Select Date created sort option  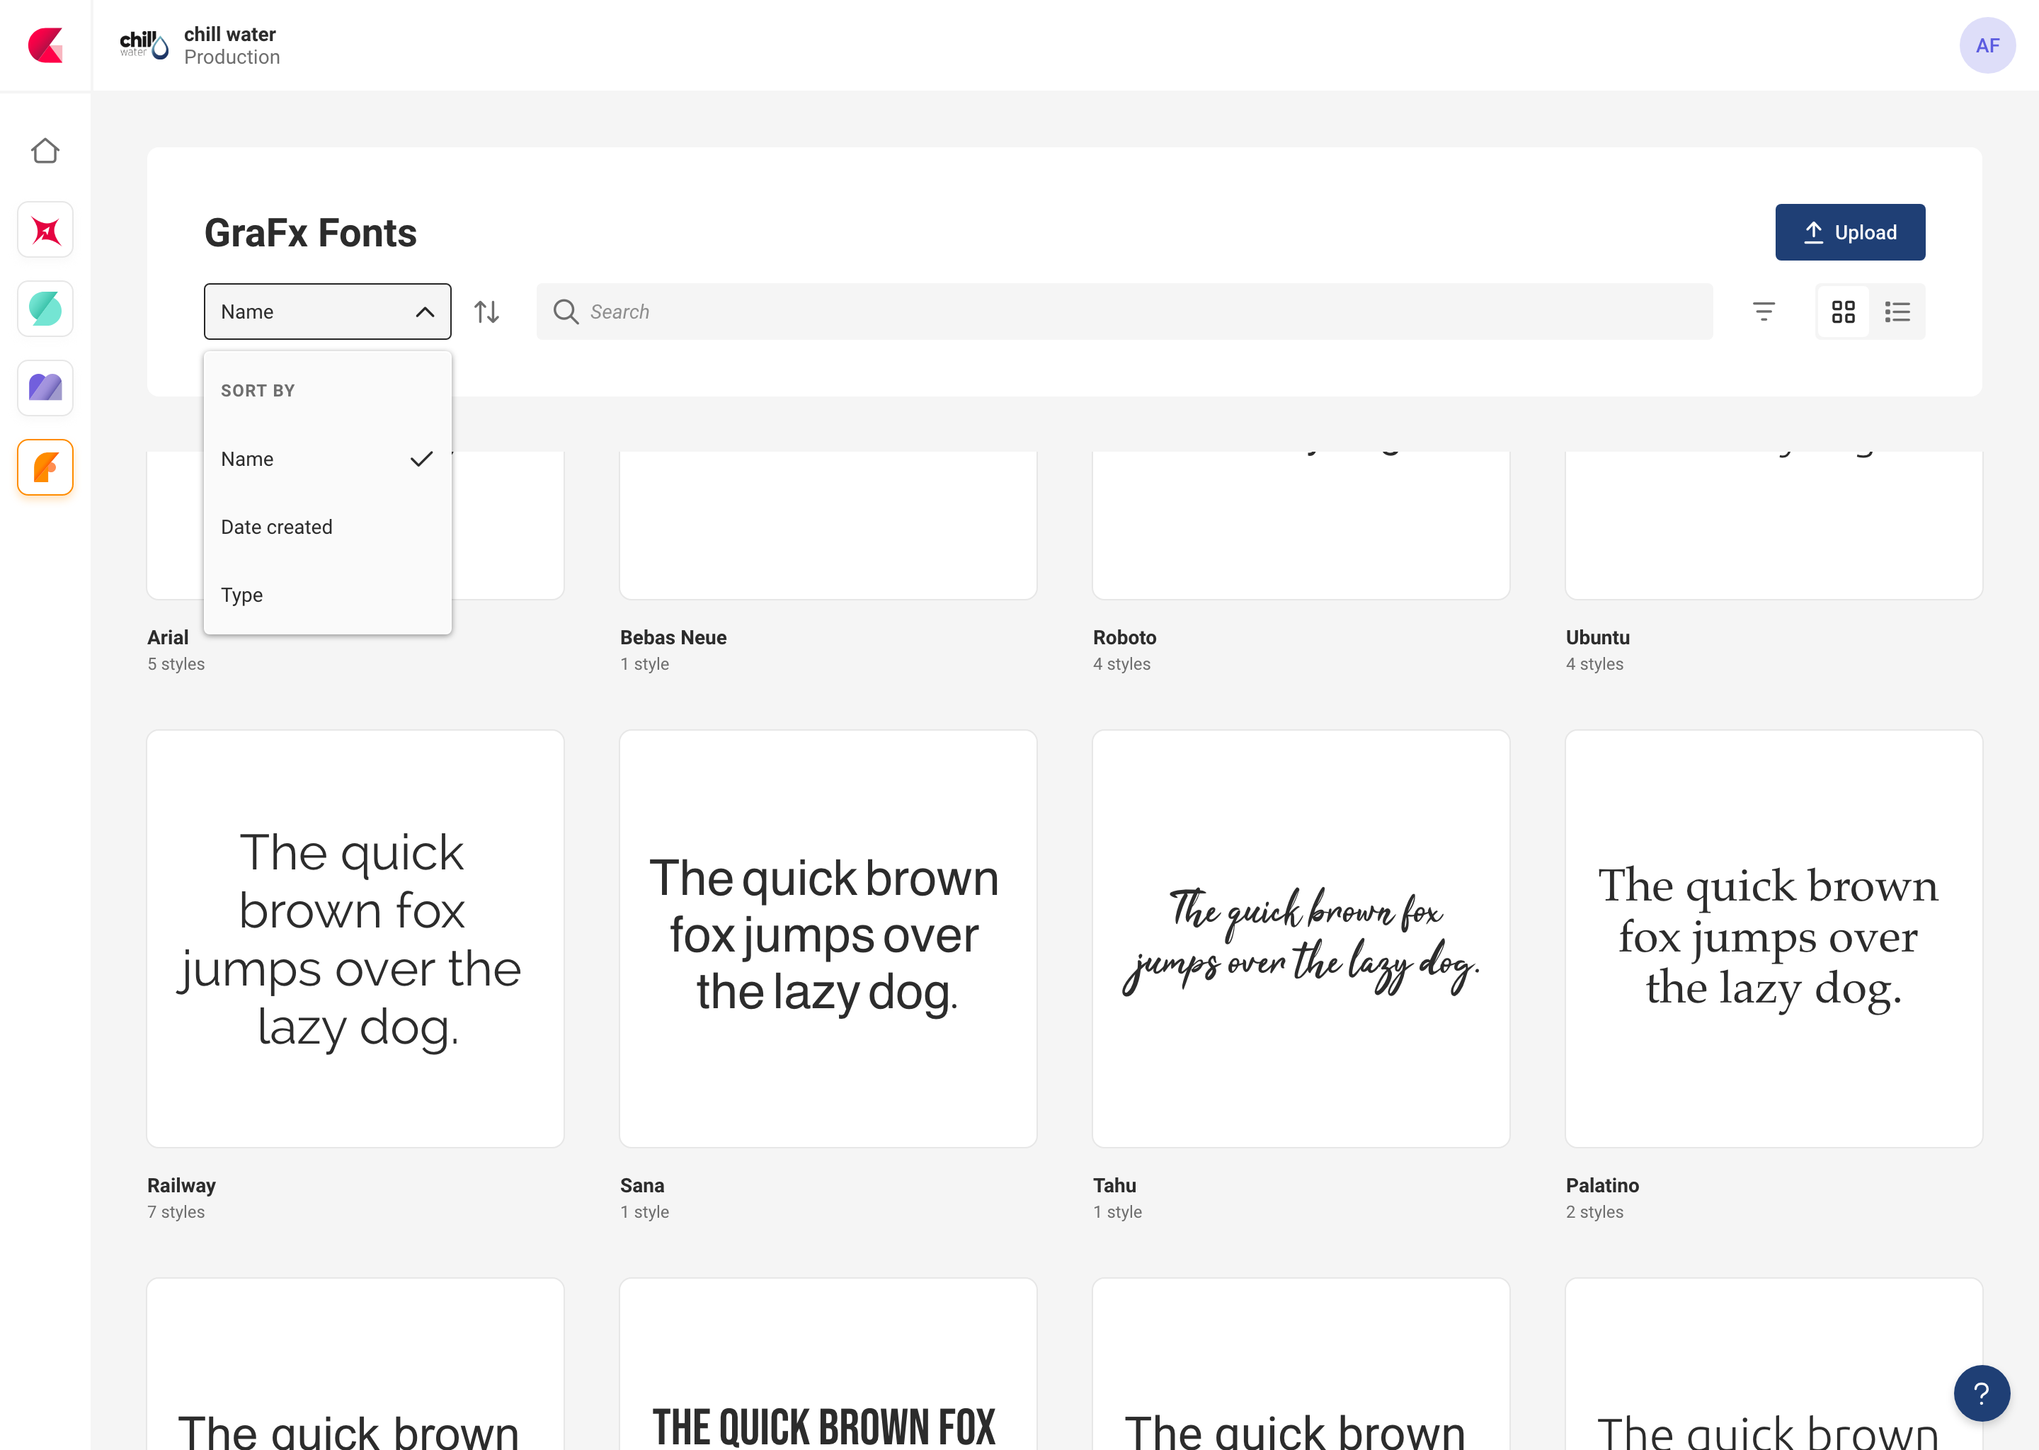pyautogui.click(x=328, y=527)
